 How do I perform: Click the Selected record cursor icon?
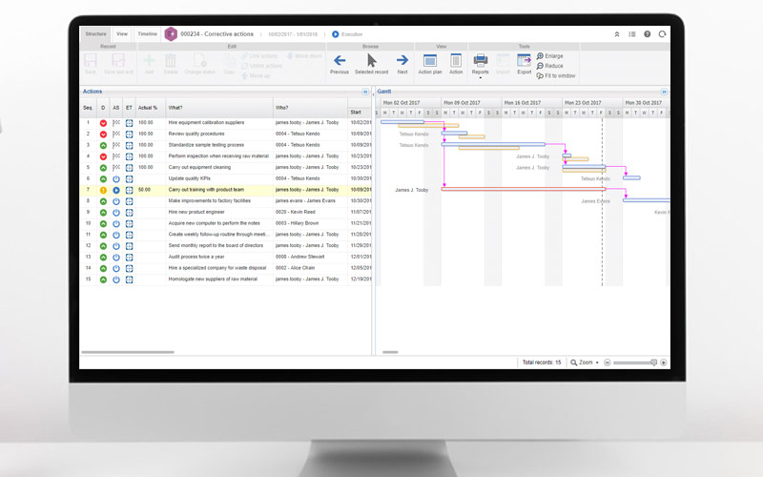click(x=371, y=61)
